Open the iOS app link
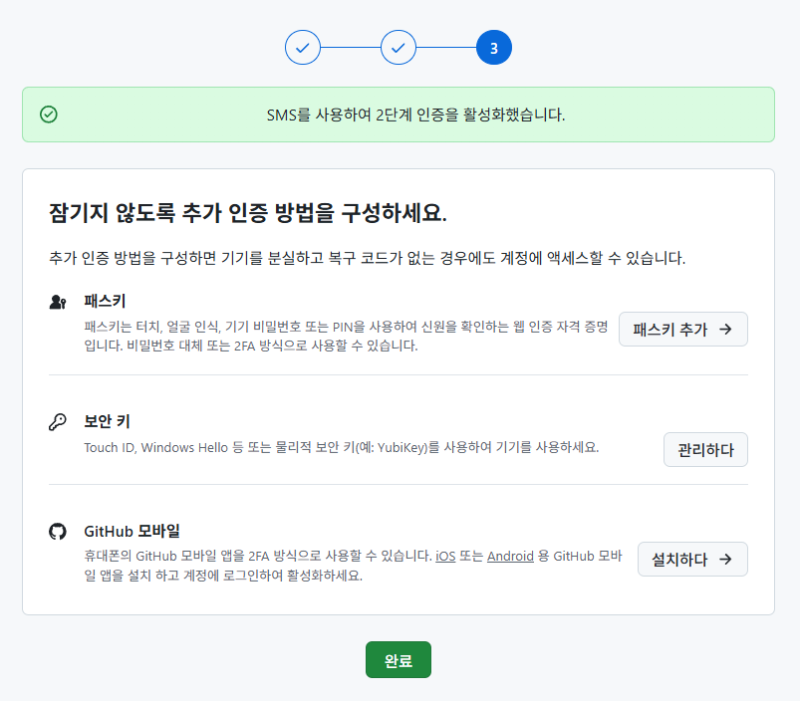Image resolution: width=800 pixels, height=701 pixels. pyautogui.click(x=445, y=556)
